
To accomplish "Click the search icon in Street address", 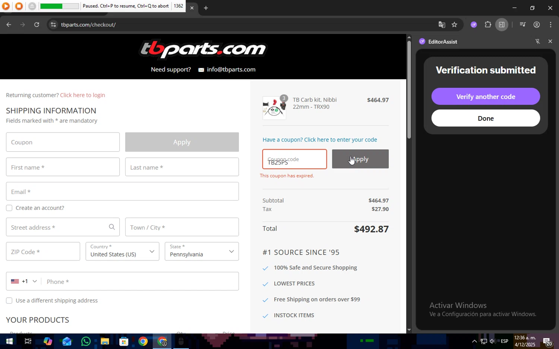I will tap(112, 227).
